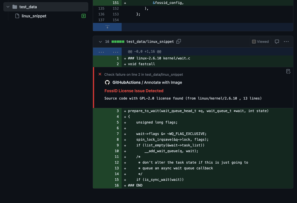Click the linux_snippet file icon
Viewport: 297px width, 203px height.
(x=17, y=16)
